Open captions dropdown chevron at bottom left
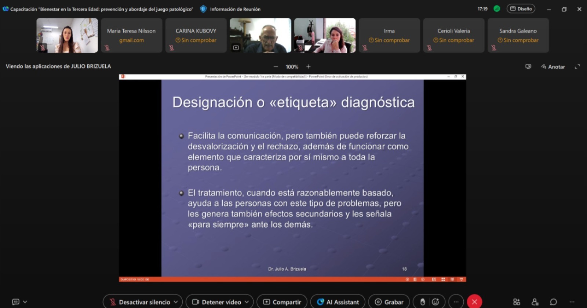This screenshot has height=308, width=587. coord(25,302)
